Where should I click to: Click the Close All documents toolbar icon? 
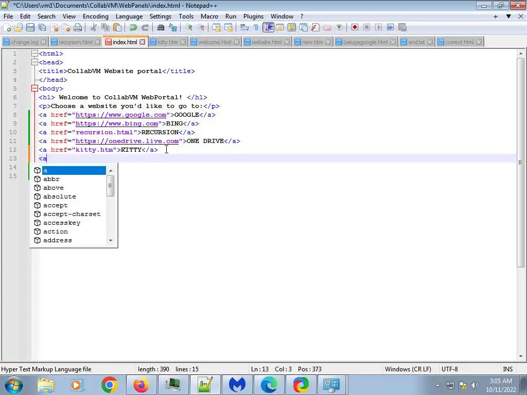66,28
